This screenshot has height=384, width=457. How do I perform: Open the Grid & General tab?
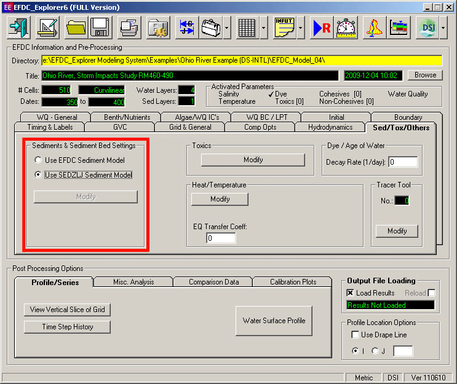click(x=190, y=127)
